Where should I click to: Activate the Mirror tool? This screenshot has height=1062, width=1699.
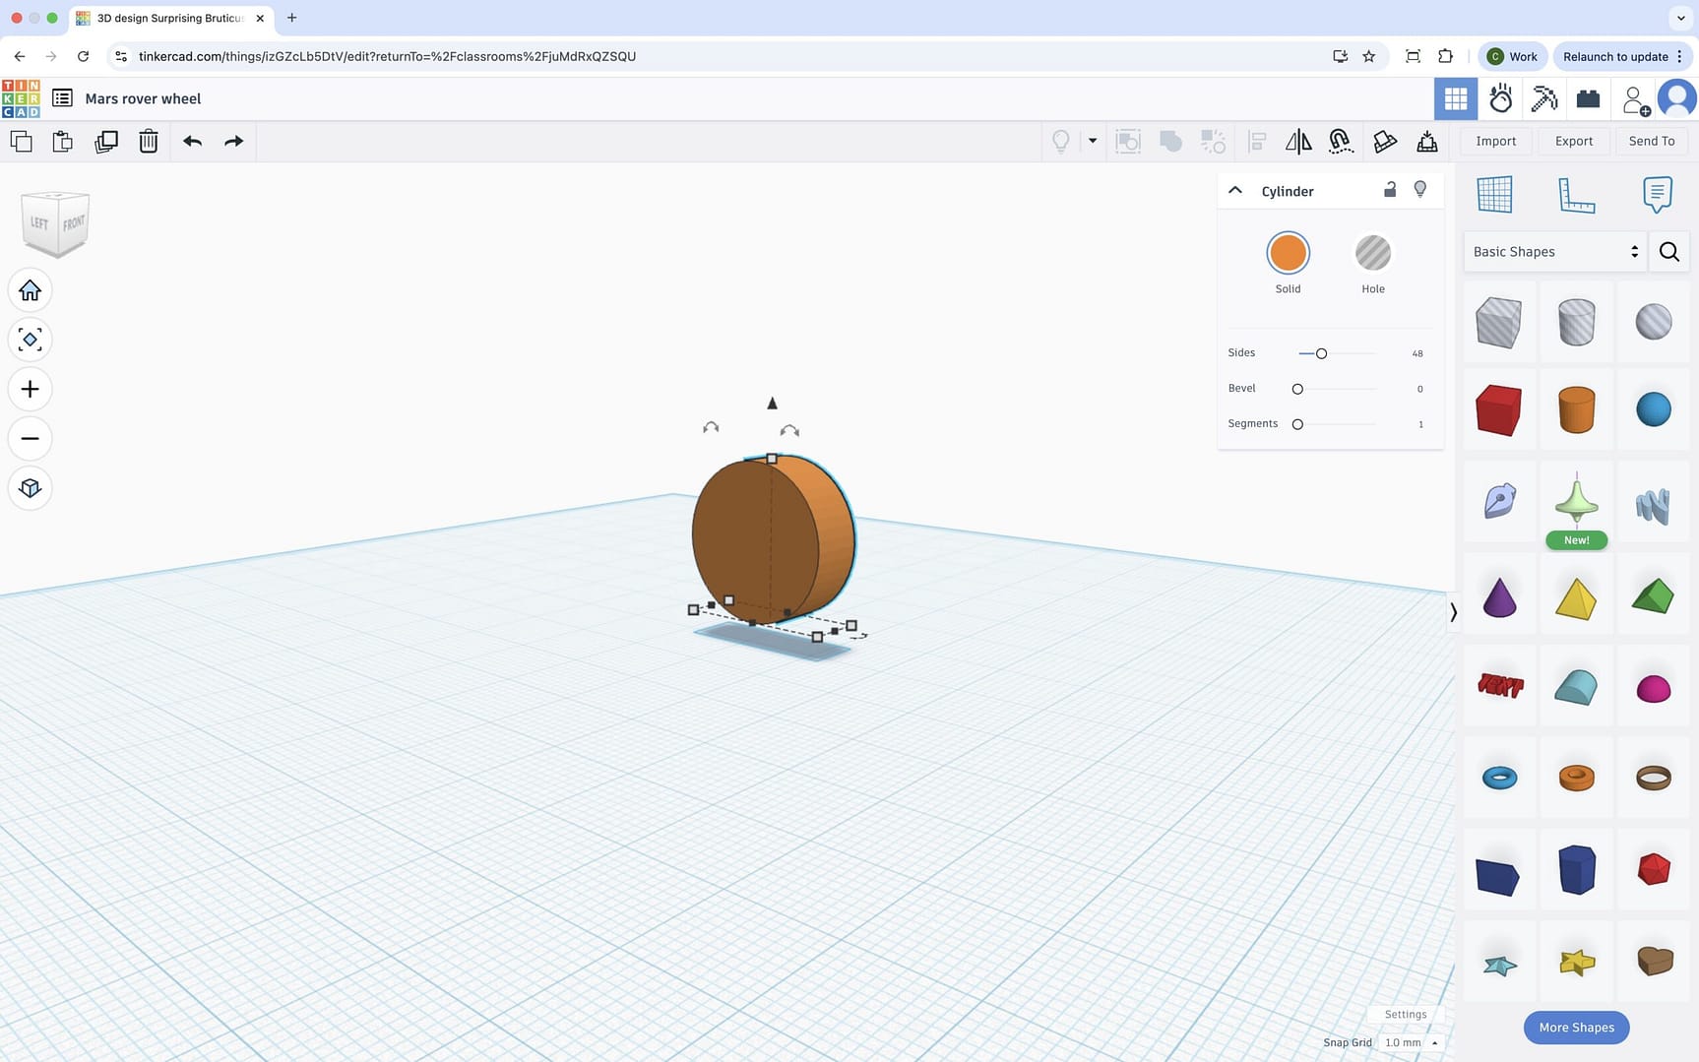(x=1298, y=141)
